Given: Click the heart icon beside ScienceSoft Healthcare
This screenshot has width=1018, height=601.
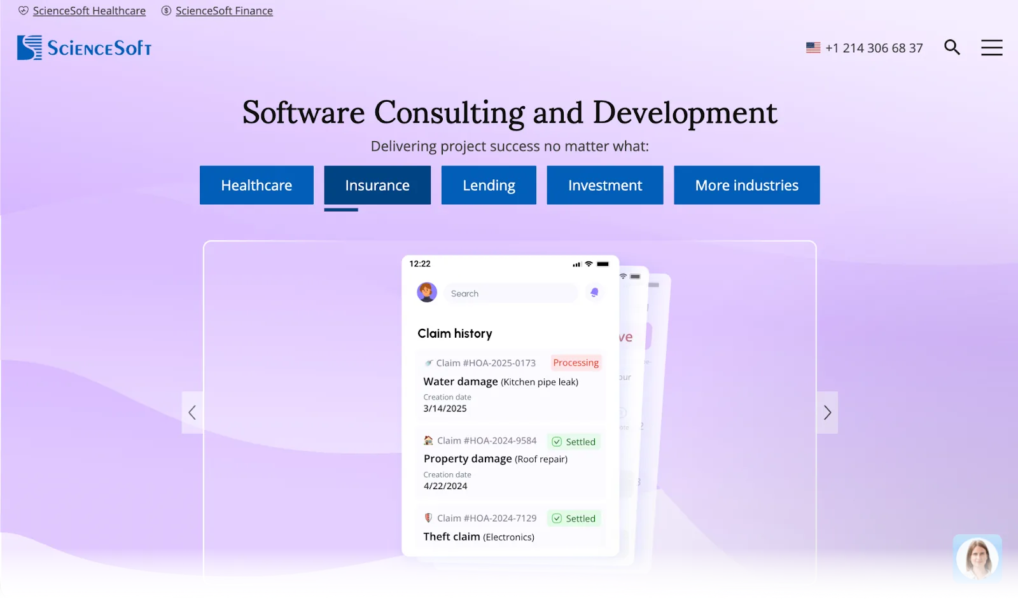Looking at the screenshot, I should (24, 11).
